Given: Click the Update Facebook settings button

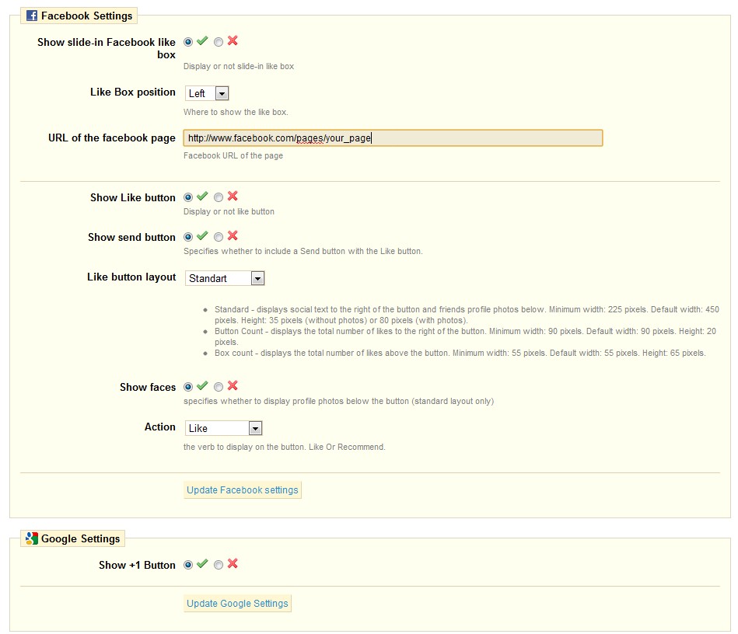Looking at the screenshot, I should [243, 489].
